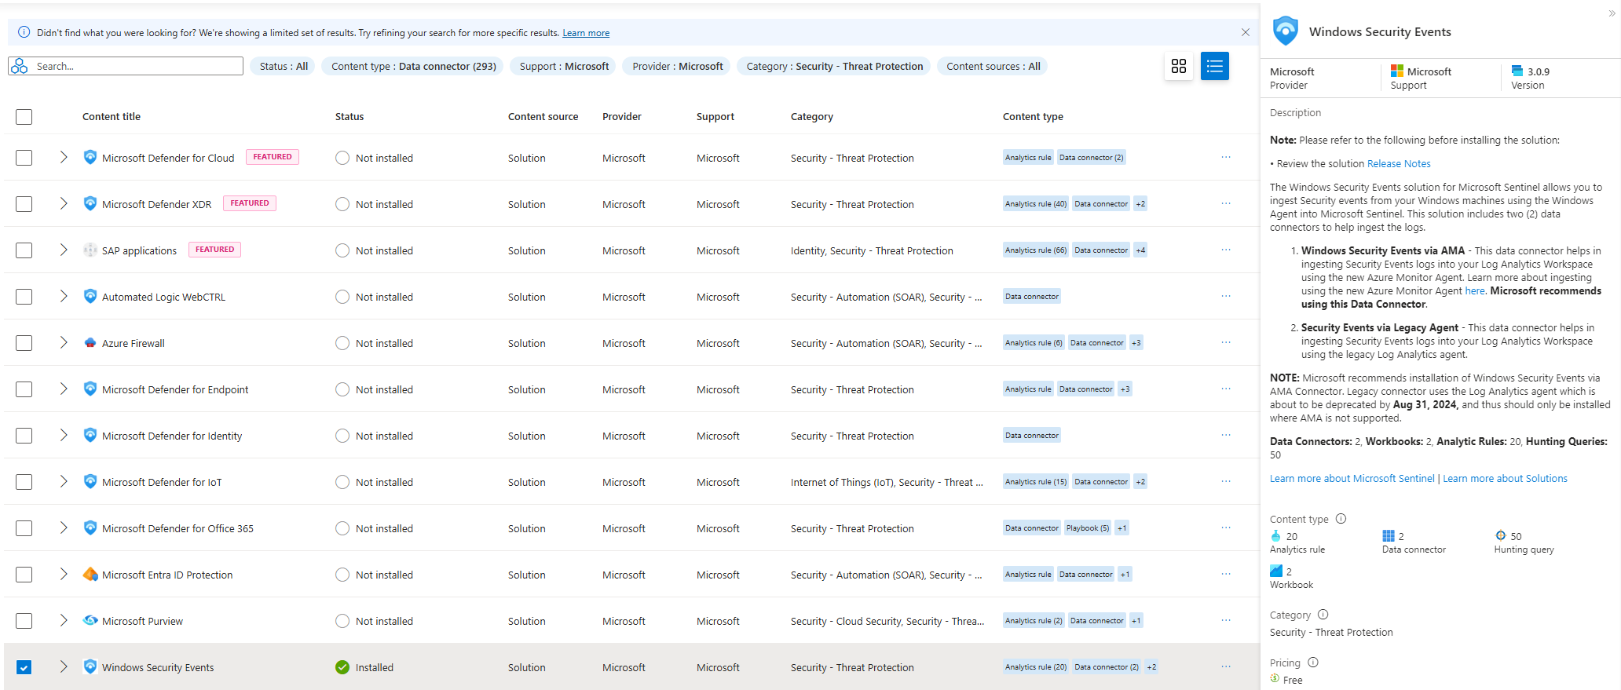This screenshot has width=1621, height=690.
Task: Check the Microsoft Defender for Endpoint row
Action: pos(24,389)
